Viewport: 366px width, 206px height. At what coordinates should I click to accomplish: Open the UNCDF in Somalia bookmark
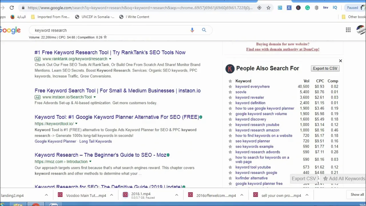click(95, 17)
